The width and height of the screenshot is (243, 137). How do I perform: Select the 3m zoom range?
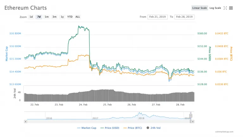tap(54, 17)
